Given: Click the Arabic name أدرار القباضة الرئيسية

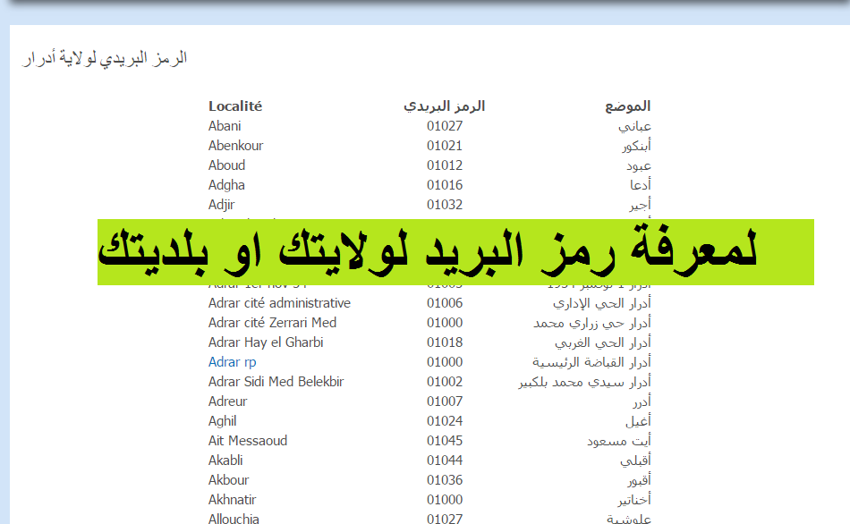Looking at the screenshot, I should pos(591,362).
